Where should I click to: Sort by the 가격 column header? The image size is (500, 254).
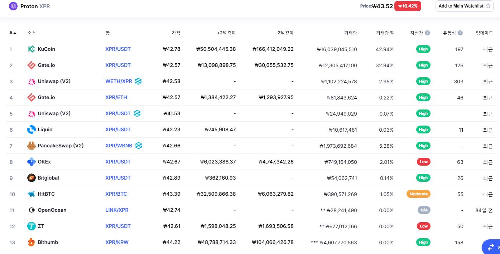(176, 33)
